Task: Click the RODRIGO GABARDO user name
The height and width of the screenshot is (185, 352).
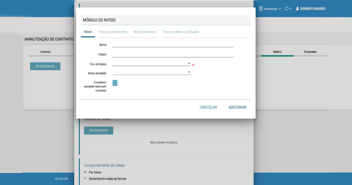Action: [x=313, y=8]
